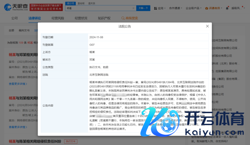This screenshot has width=250, height=145.
Task: Select the 查公司 search tab
Action: pos(70,3)
